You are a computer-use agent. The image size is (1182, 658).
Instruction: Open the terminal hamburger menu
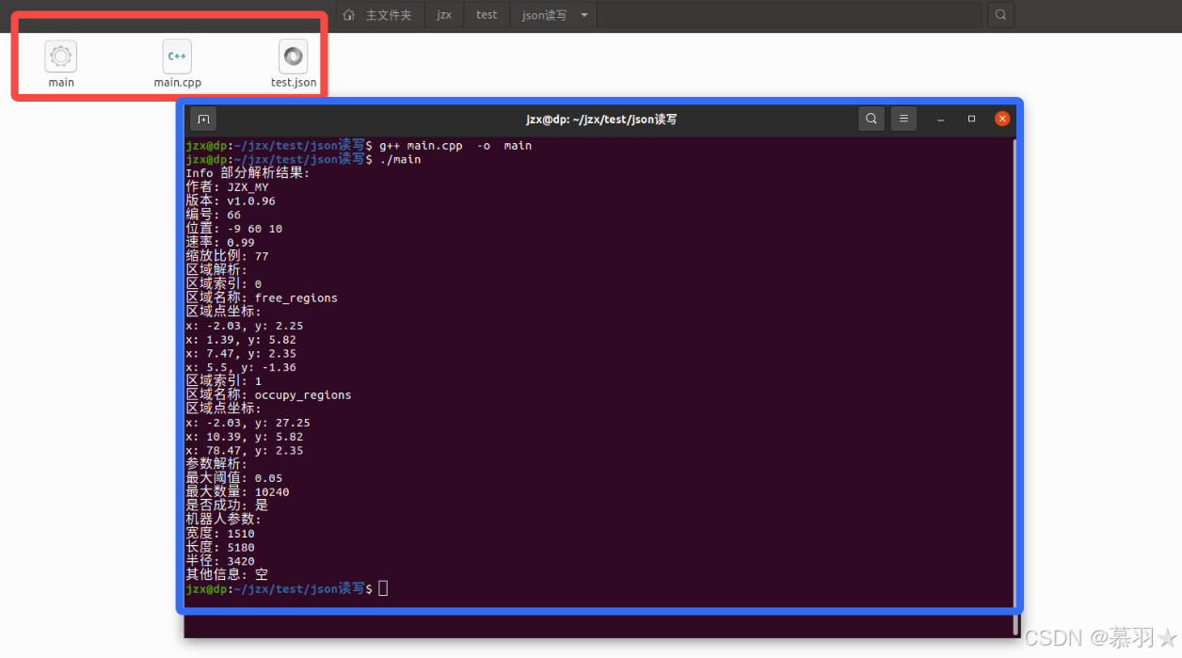[903, 119]
